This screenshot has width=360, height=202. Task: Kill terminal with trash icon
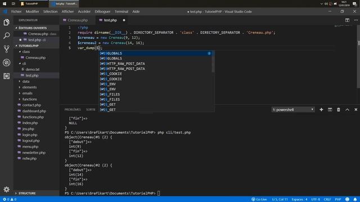click(339, 110)
